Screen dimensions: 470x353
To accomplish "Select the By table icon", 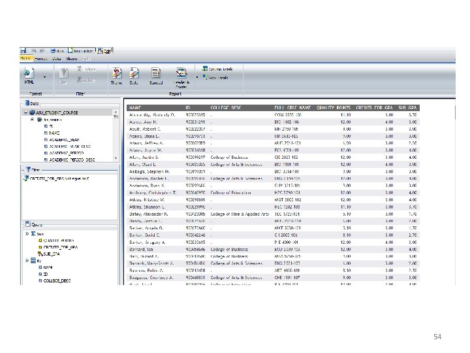I will click(33, 261).
